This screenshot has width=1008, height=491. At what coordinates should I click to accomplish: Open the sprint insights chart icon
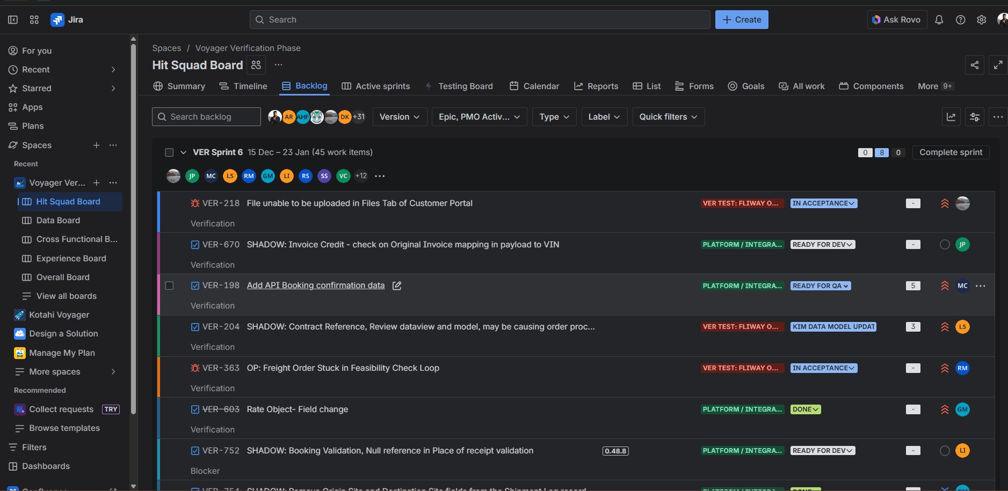point(951,117)
